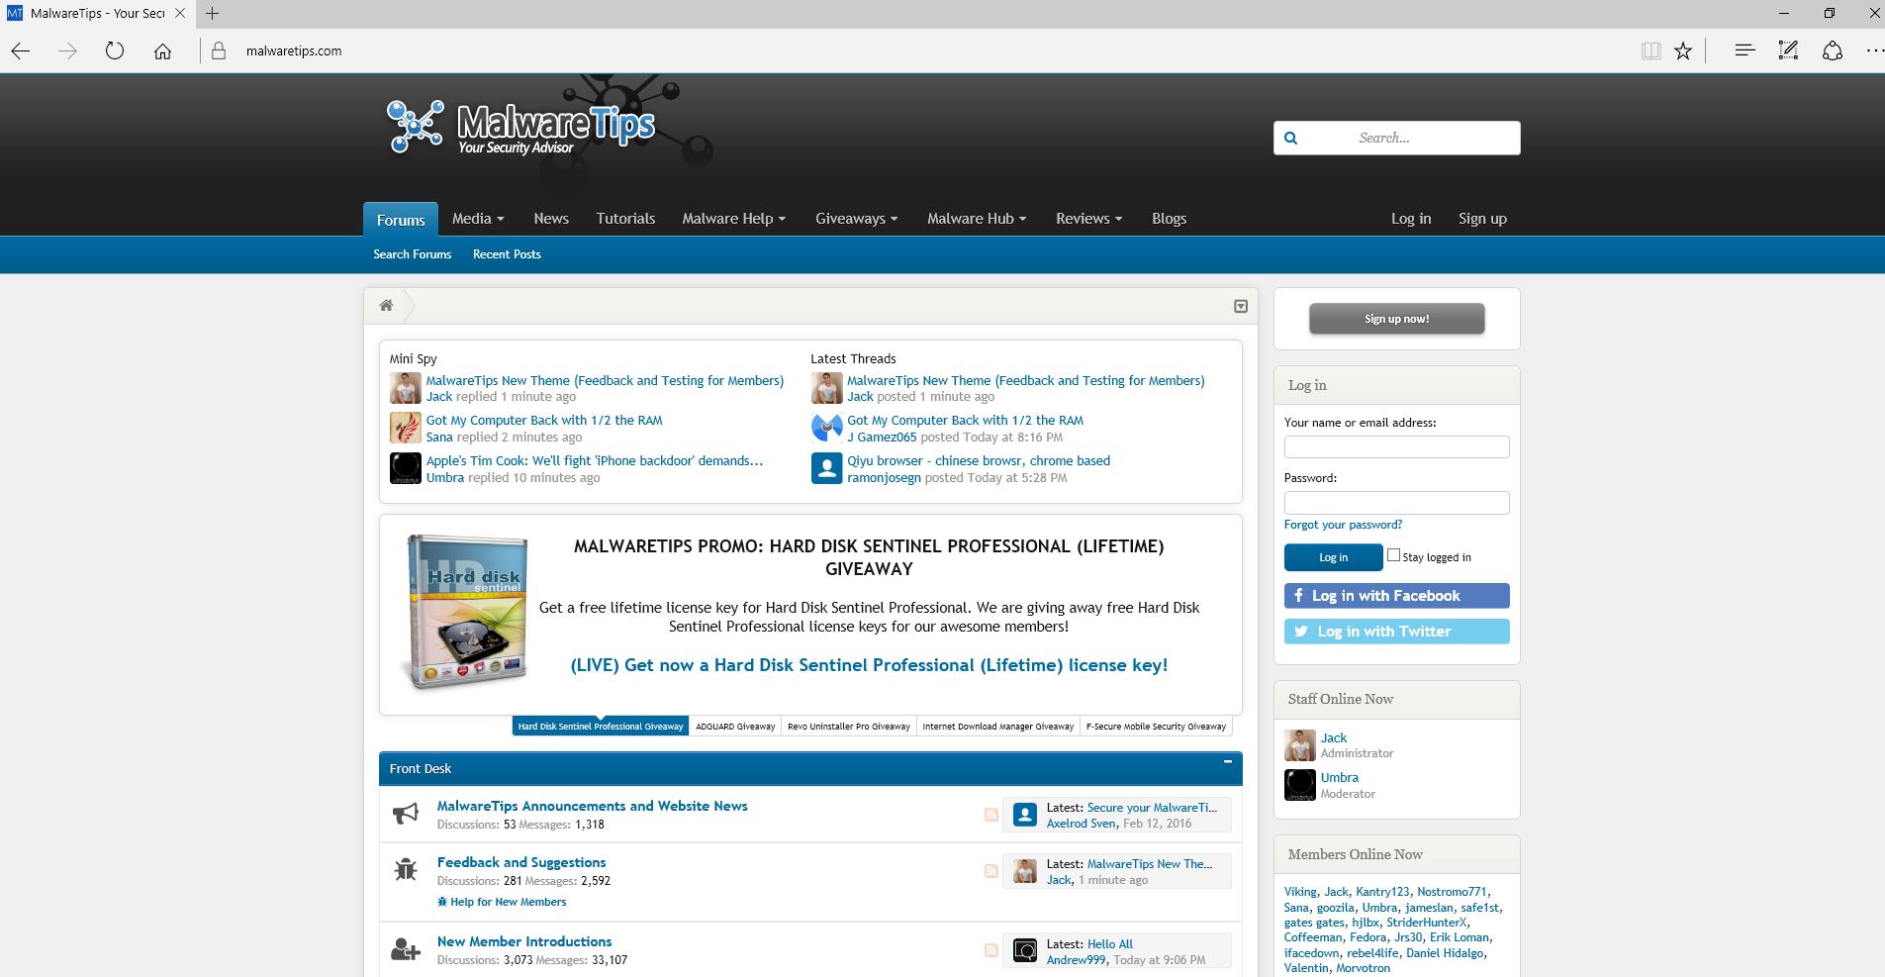Focus the site Search field
This screenshot has height=977, width=1885.
1396,139
